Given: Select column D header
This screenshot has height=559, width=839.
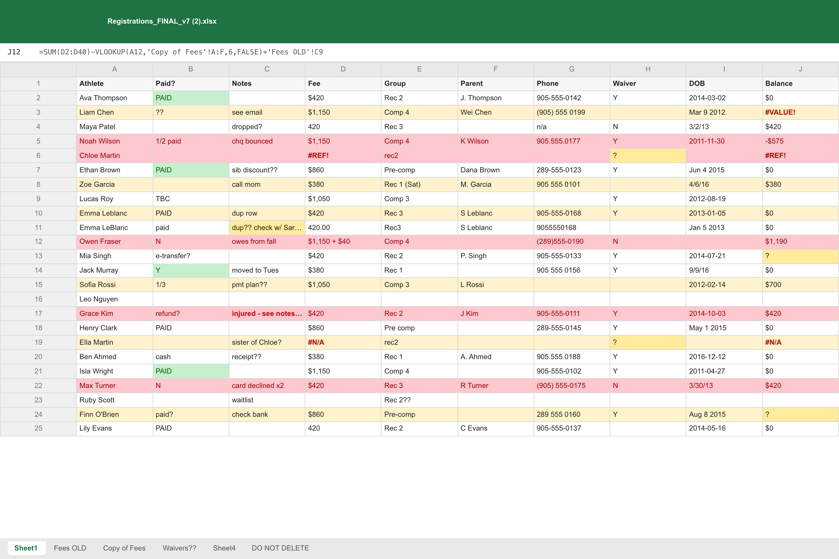Looking at the screenshot, I should click(x=343, y=69).
